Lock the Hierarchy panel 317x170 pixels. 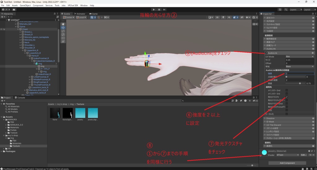click(54, 14)
